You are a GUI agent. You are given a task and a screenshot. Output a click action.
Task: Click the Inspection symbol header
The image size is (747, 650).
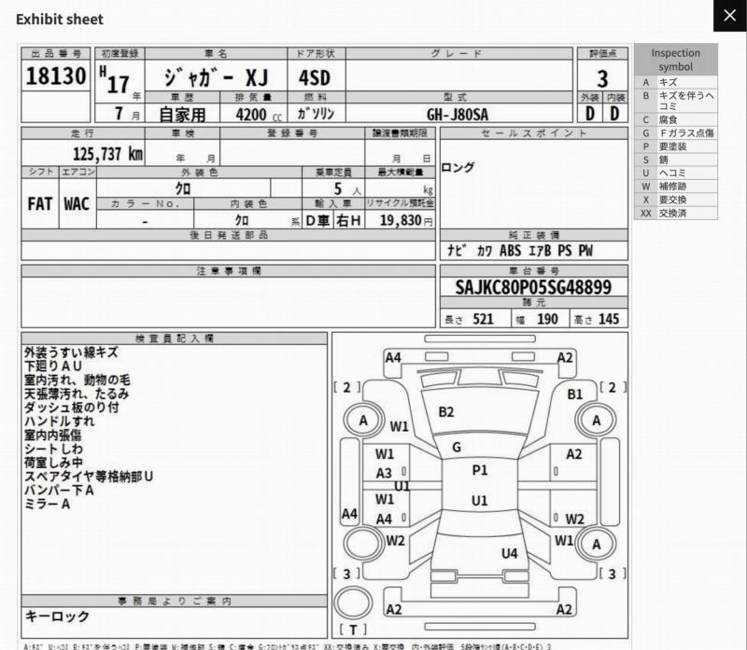[676, 60]
